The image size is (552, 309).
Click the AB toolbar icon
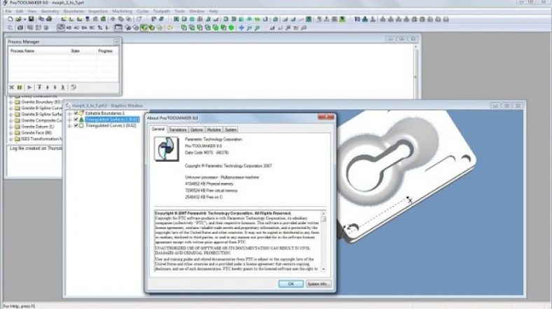tap(69, 27)
